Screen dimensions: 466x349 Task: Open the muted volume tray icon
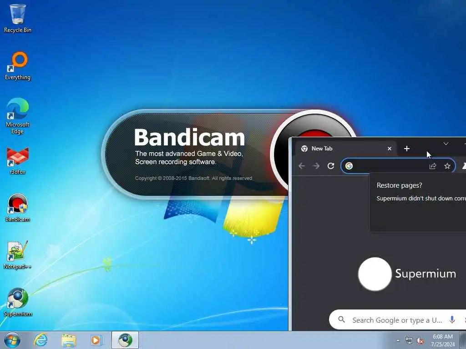(x=420, y=341)
